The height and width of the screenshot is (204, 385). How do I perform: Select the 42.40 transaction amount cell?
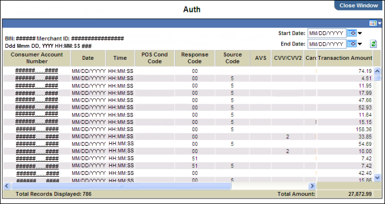pyautogui.click(x=345, y=173)
